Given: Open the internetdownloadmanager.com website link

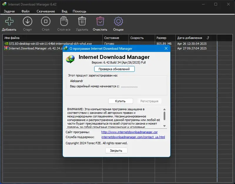Looking at the screenshot, I should click(x=129, y=132).
